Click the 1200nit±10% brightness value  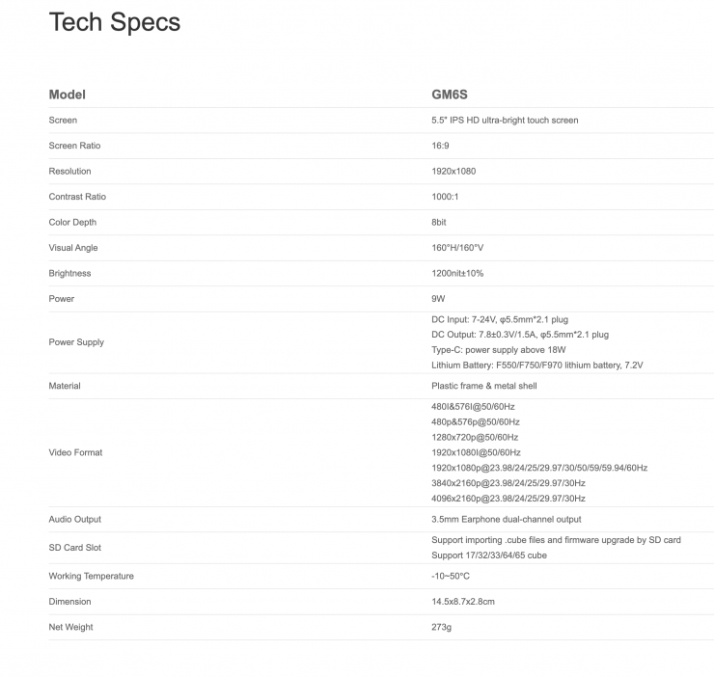coord(457,274)
